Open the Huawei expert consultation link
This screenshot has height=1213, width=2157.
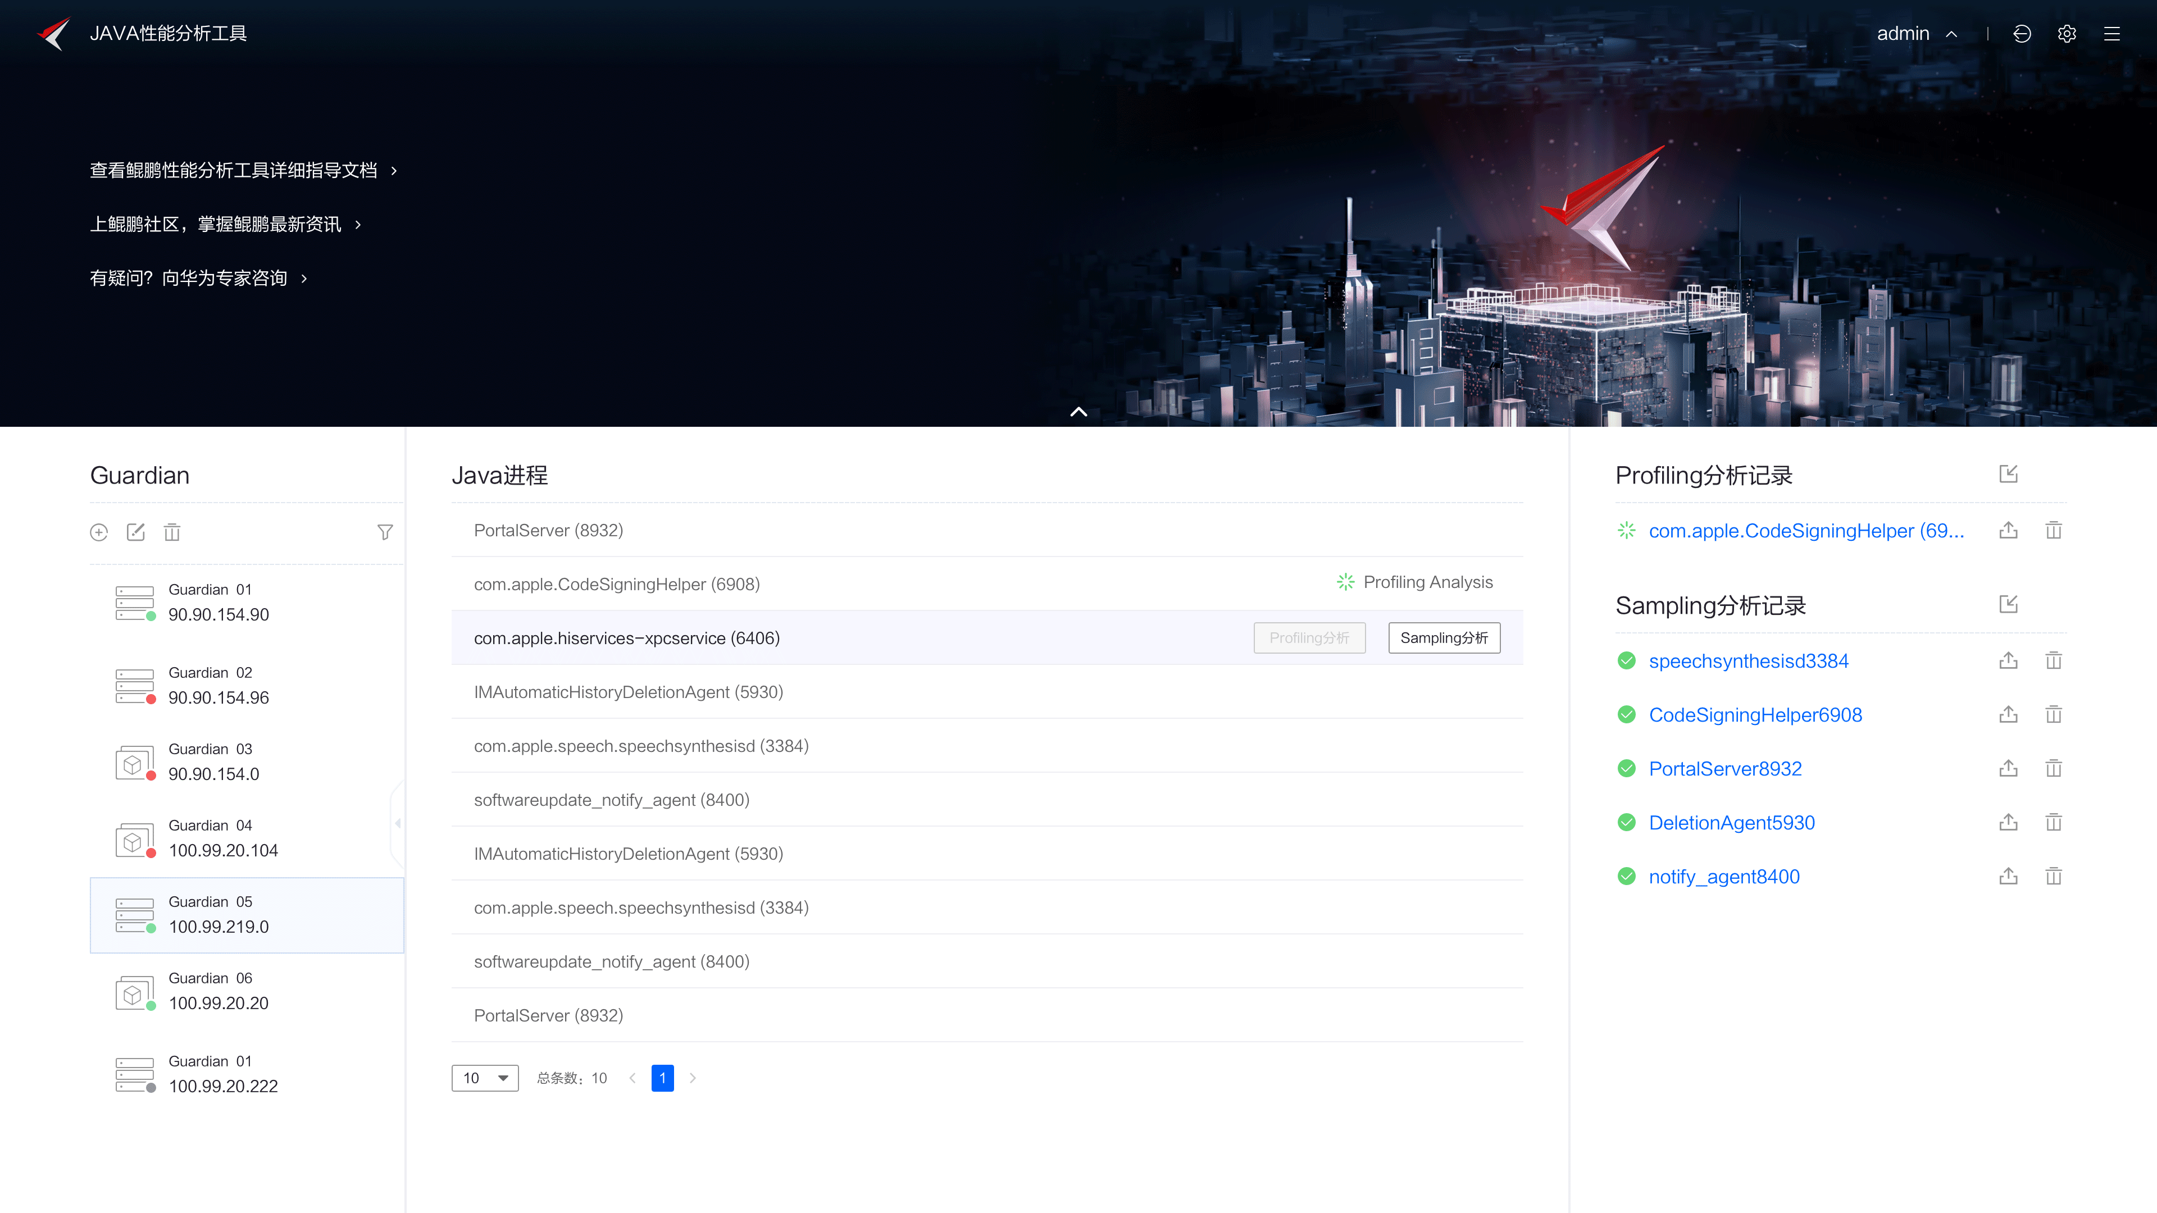coord(199,278)
